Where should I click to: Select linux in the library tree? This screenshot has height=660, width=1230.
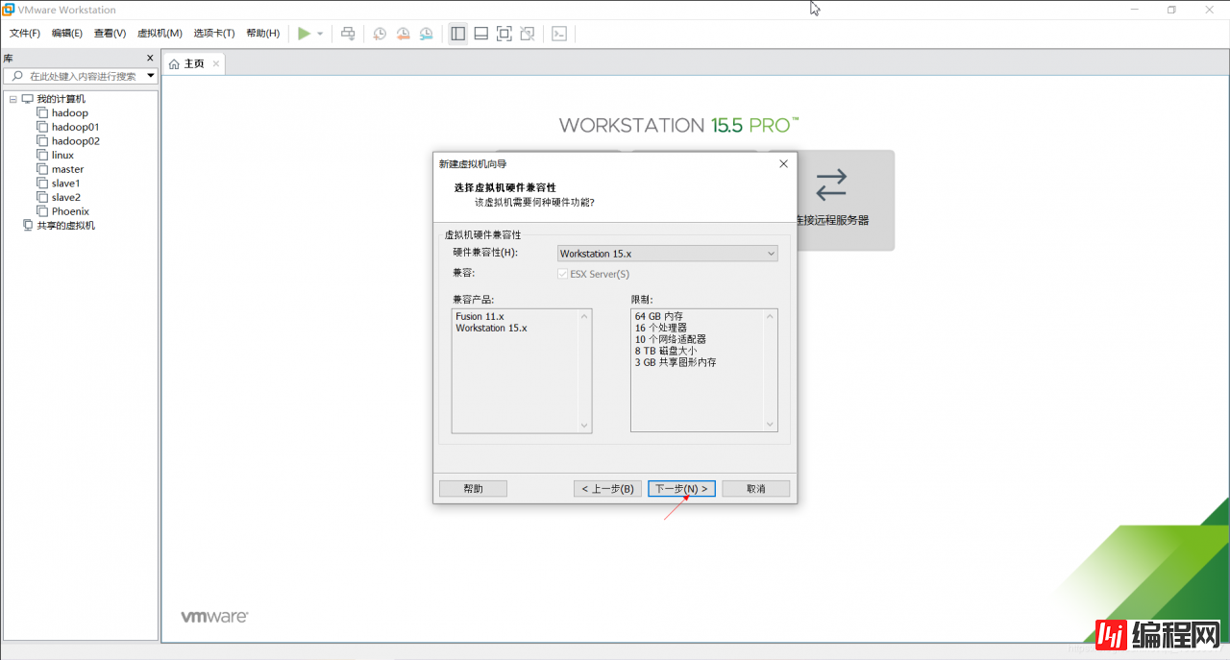tap(62, 155)
